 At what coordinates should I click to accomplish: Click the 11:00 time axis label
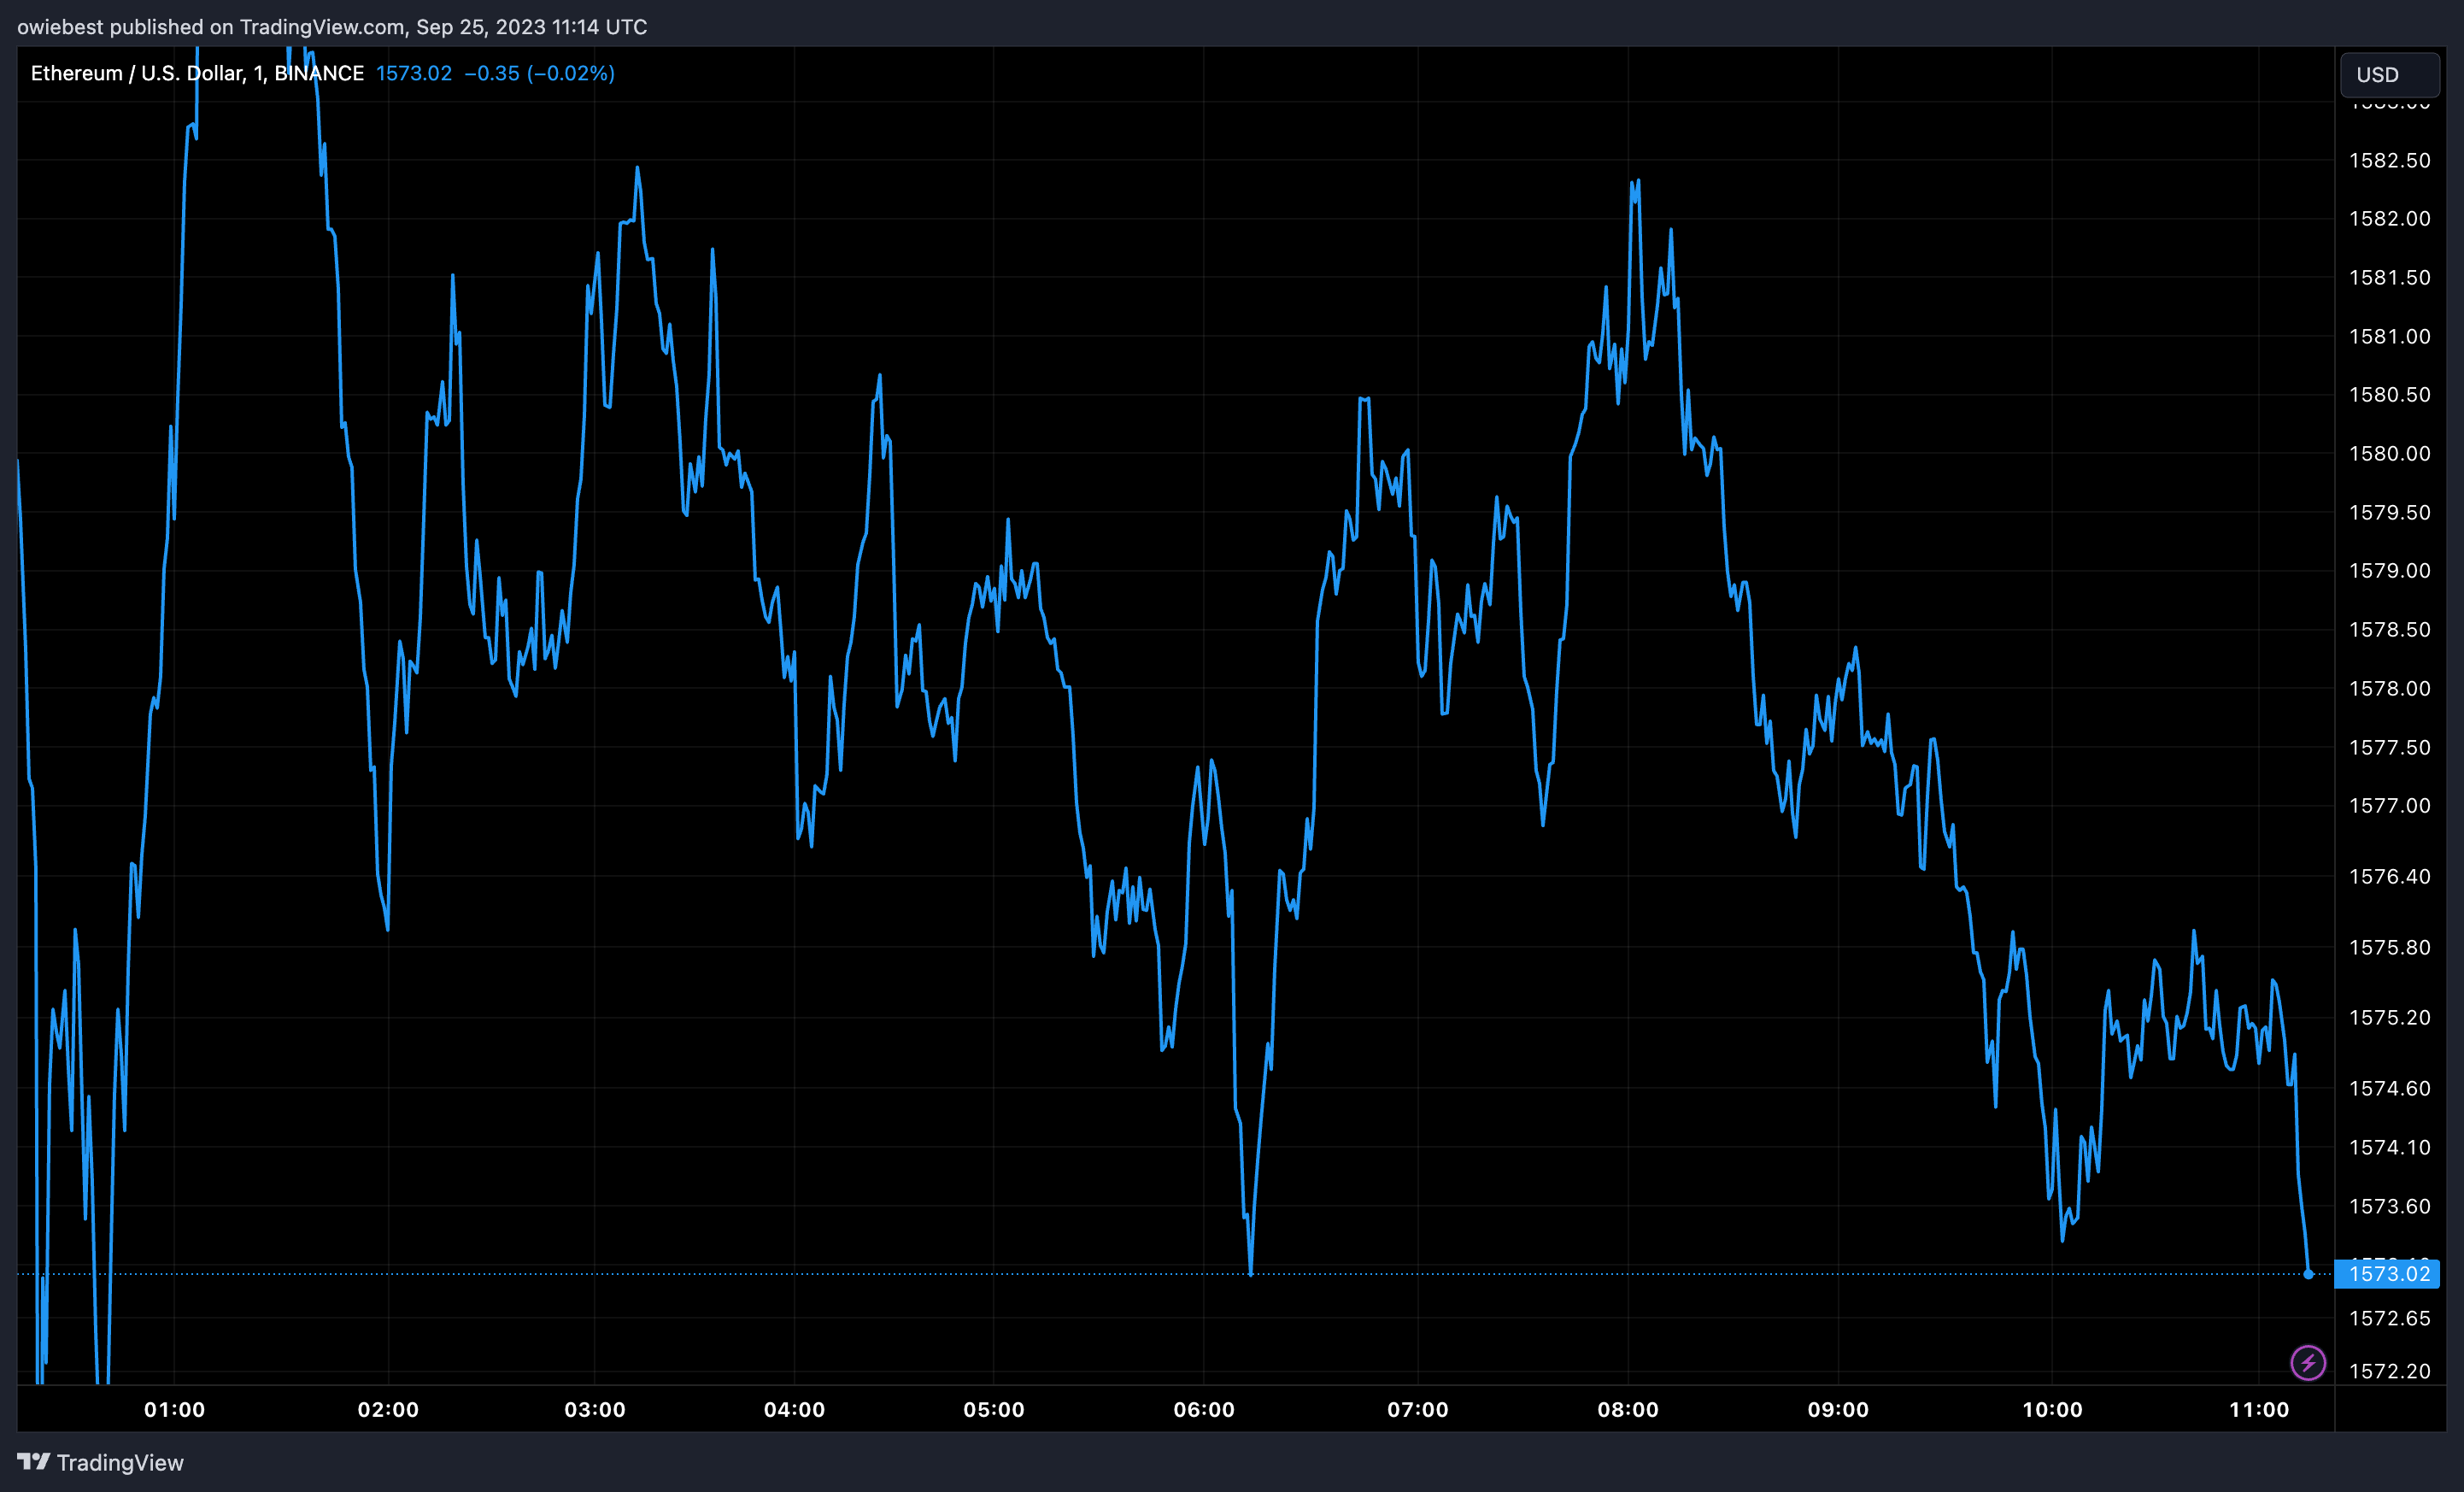click(x=2259, y=1409)
